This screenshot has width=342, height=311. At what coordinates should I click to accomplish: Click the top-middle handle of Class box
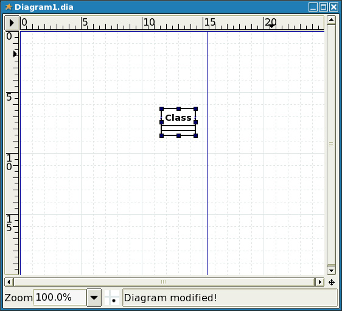(x=179, y=109)
